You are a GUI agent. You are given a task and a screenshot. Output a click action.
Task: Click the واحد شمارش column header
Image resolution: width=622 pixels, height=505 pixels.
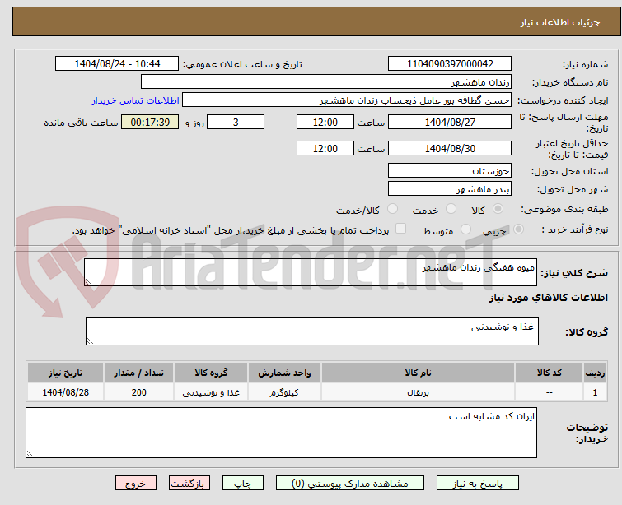pos(284,373)
